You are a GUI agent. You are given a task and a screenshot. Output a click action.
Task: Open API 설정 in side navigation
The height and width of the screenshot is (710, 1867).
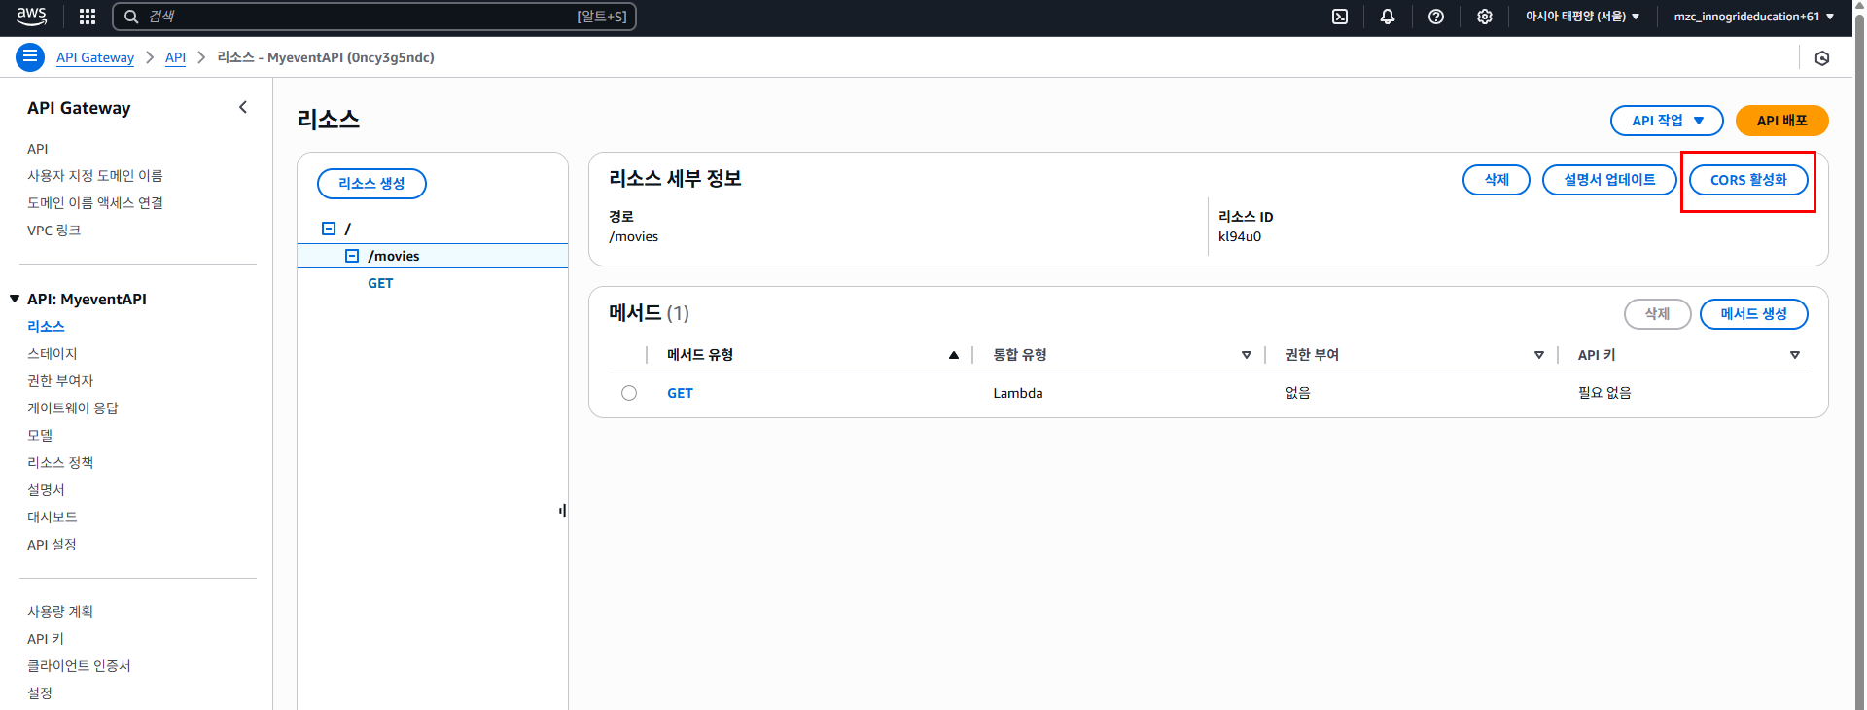tap(52, 545)
